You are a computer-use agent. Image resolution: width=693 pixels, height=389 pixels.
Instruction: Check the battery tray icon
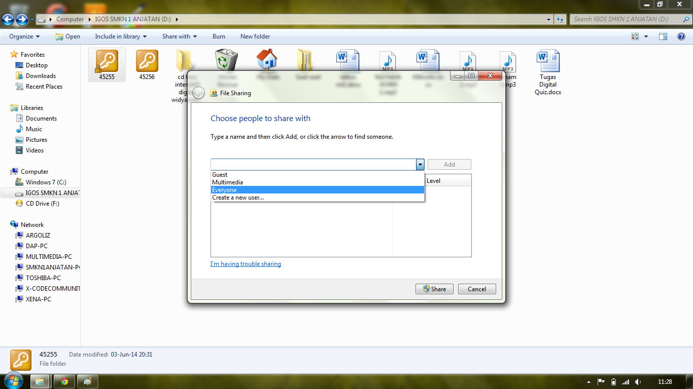[613, 382]
